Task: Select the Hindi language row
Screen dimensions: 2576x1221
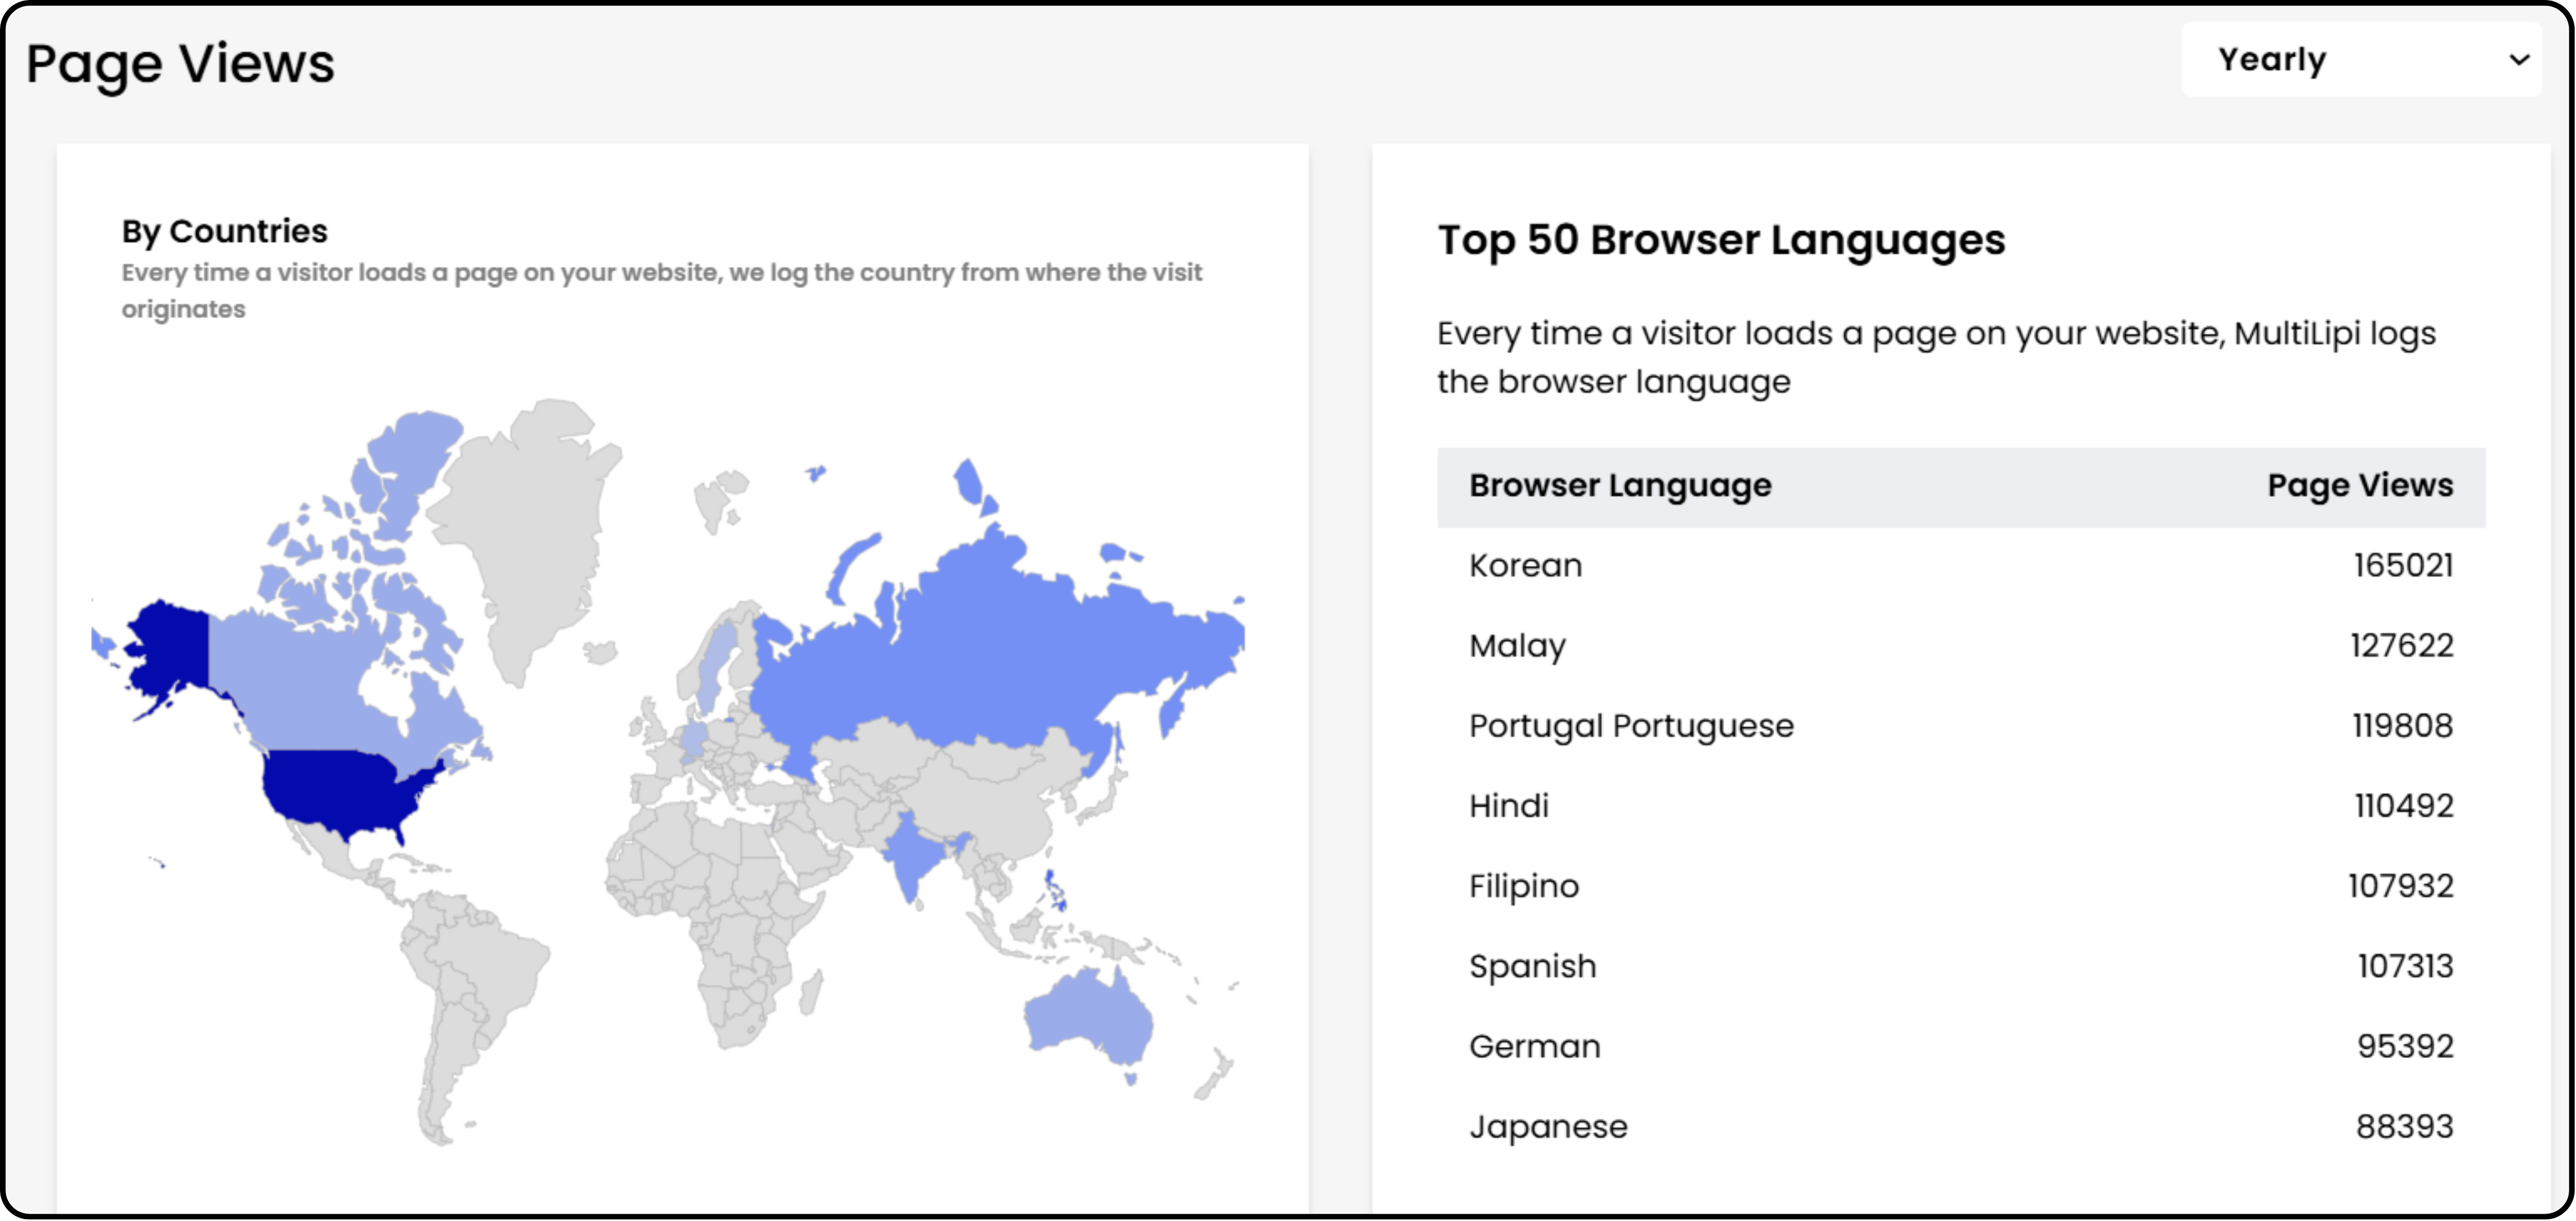Action: click(x=1961, y=806)
